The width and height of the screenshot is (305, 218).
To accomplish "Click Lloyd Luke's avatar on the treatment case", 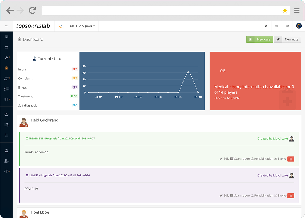I will tap(292, 139).
